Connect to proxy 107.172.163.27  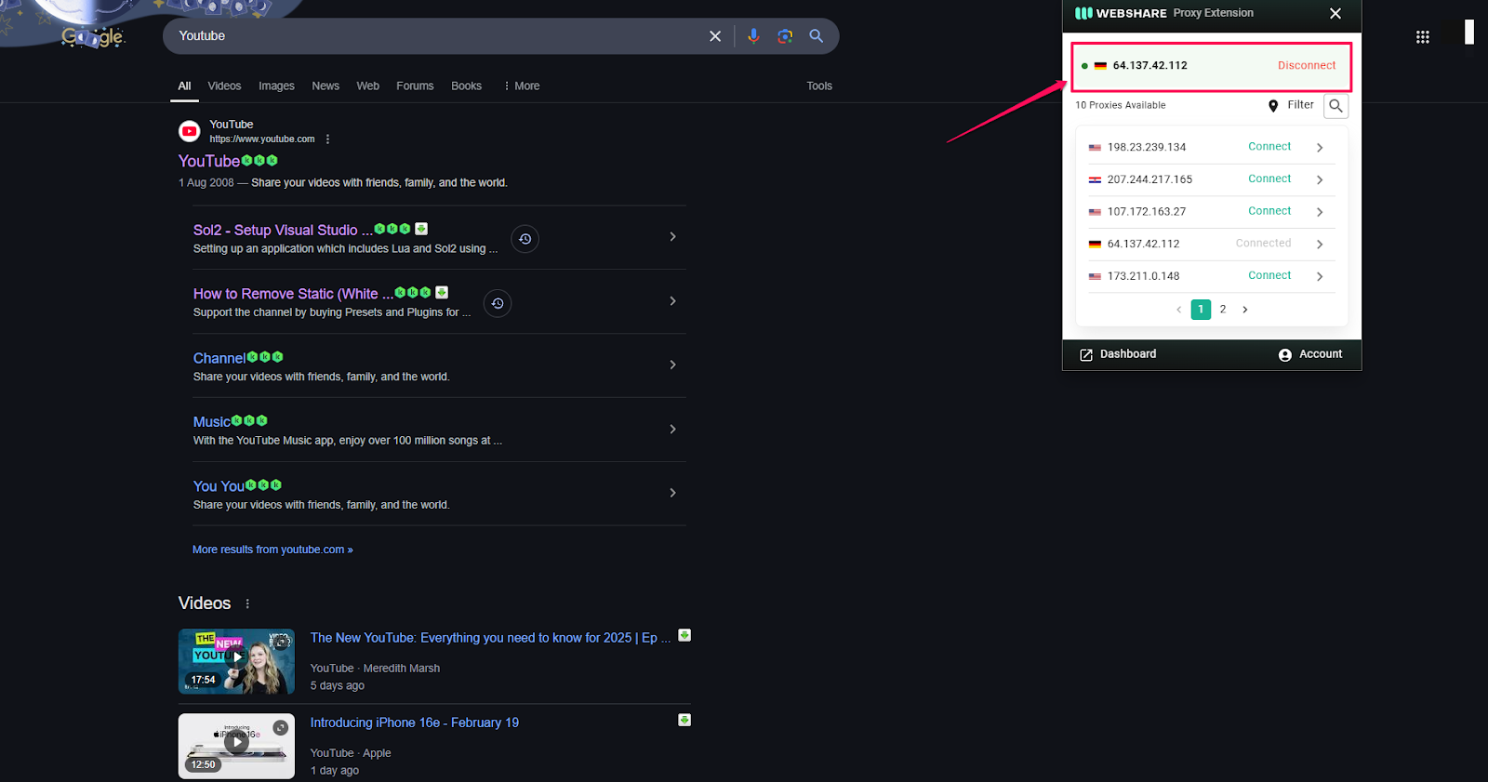coord(1269,211)
